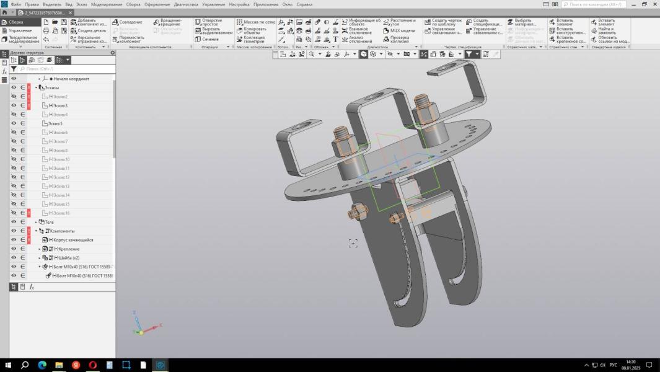Screen dimensions: 660x372
Task: Select the Копировать объекты tool
Action: point(252,31)
